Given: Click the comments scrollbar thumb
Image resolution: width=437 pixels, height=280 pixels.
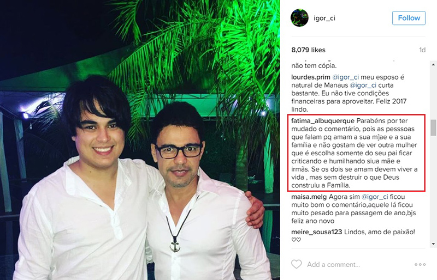Looking at the screenshot, I should tap(433, 127).
